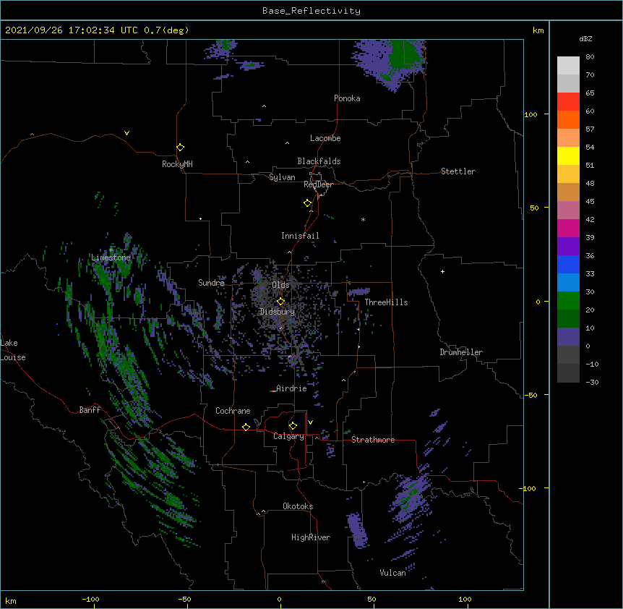Click the Olds town label
The height and width of the screenshot is (609, 623).
tap(280, 285)
